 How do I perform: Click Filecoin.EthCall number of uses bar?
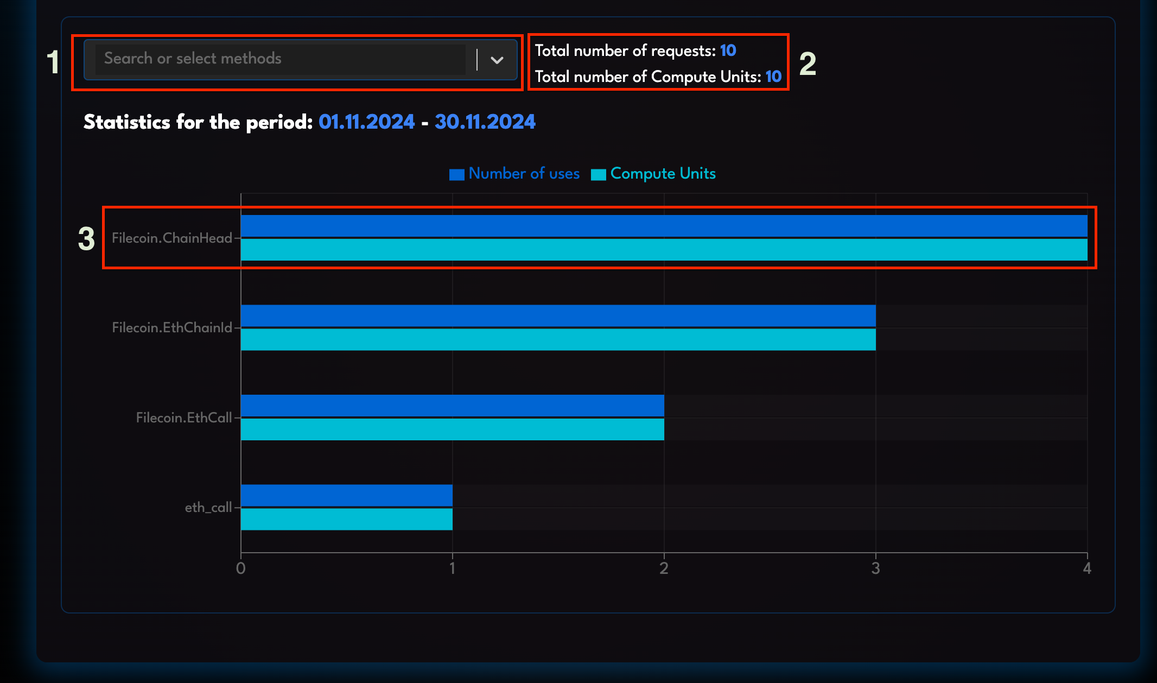452,406
